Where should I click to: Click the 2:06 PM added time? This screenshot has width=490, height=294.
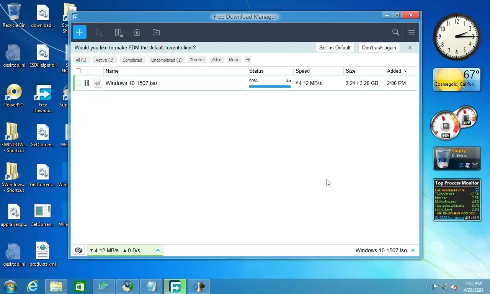tap(396, 83)
